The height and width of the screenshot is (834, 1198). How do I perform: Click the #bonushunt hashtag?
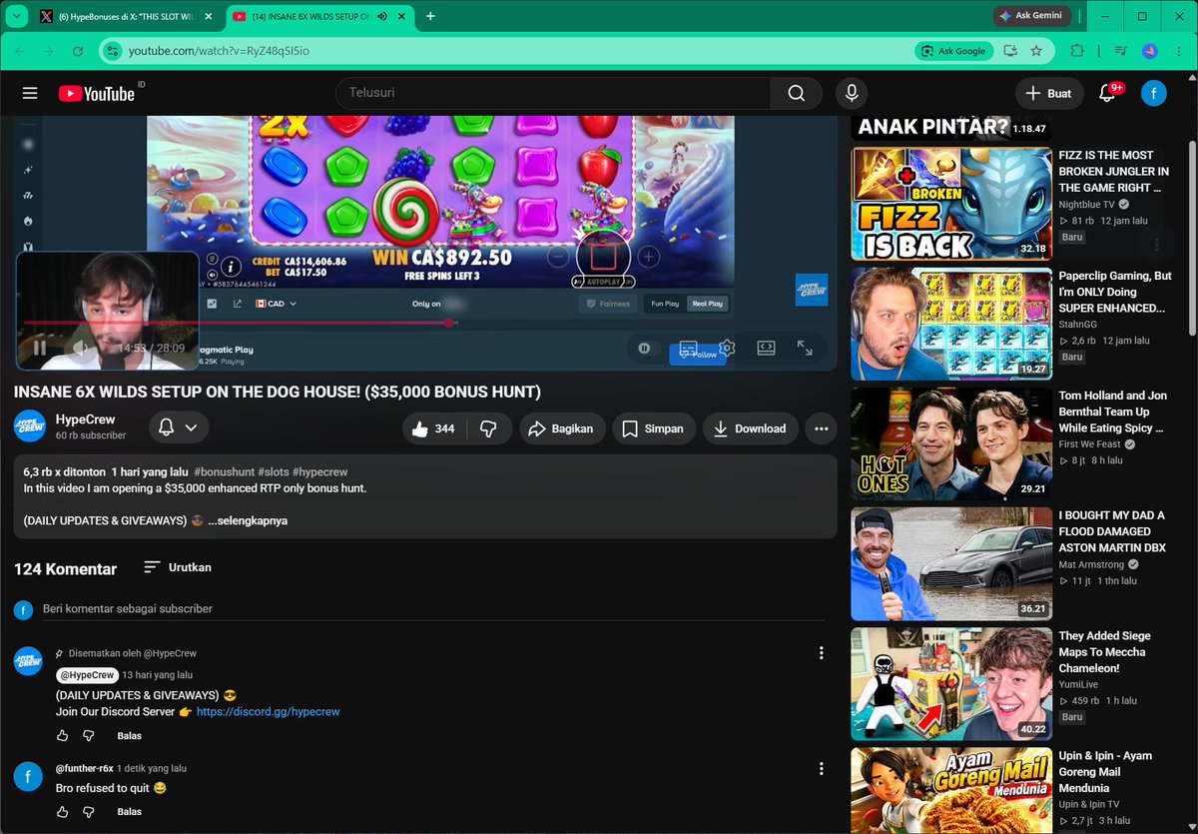(224, 471)
